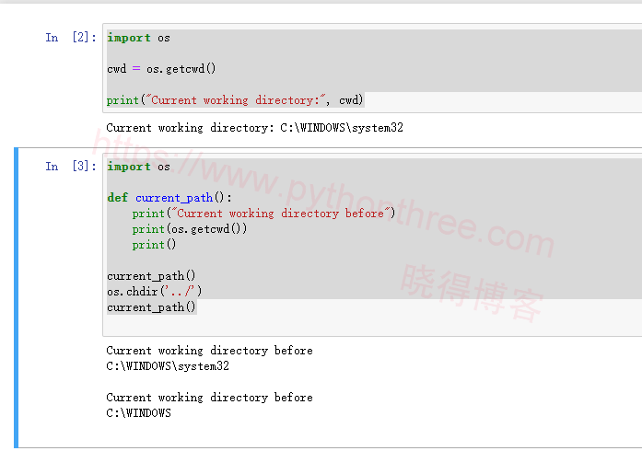Click the In [3] cell prompt
This screenshot has height=451, width=642.
(x=70, y=167)
